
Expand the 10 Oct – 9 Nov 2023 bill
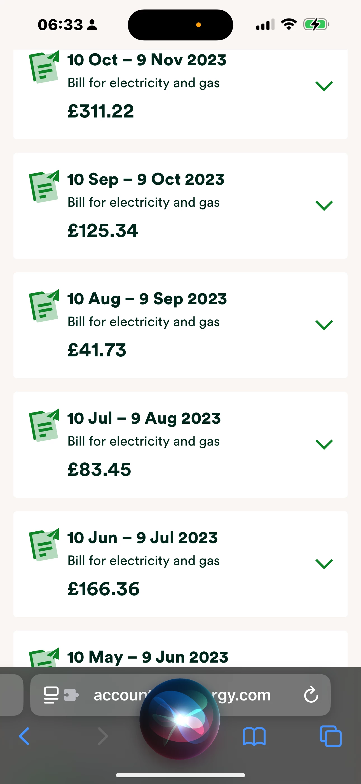[324, 86]
